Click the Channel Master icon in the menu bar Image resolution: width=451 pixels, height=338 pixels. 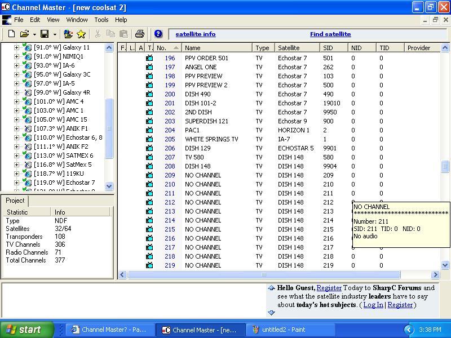click(6, 20)
